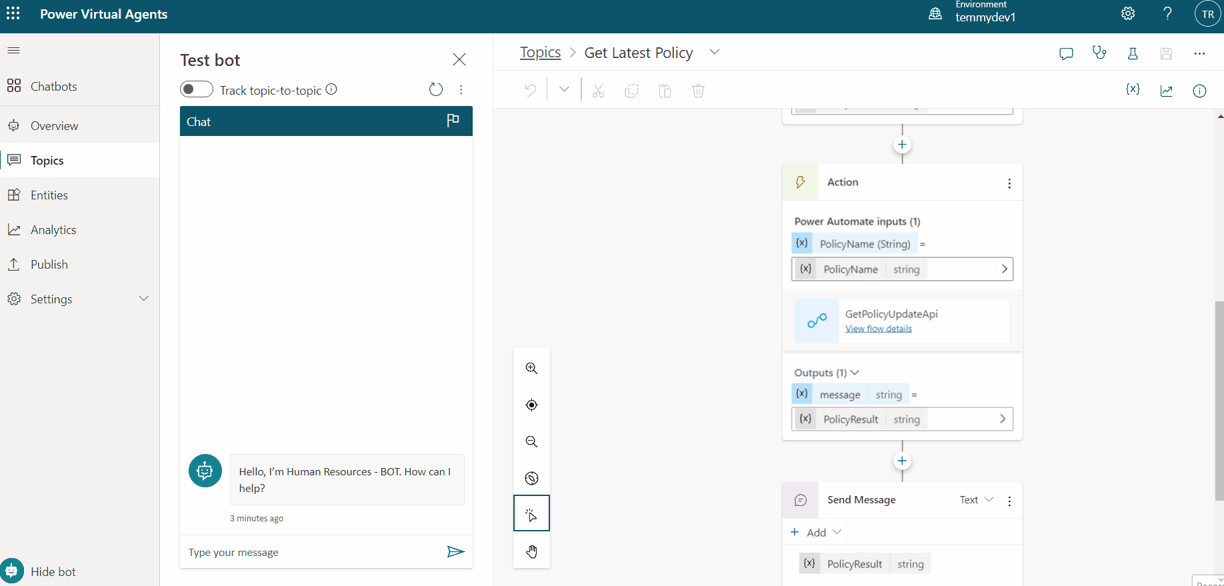Focus the Type your message field
Image resolution: width=1224 pixels, height=586 pixels.
313,552
